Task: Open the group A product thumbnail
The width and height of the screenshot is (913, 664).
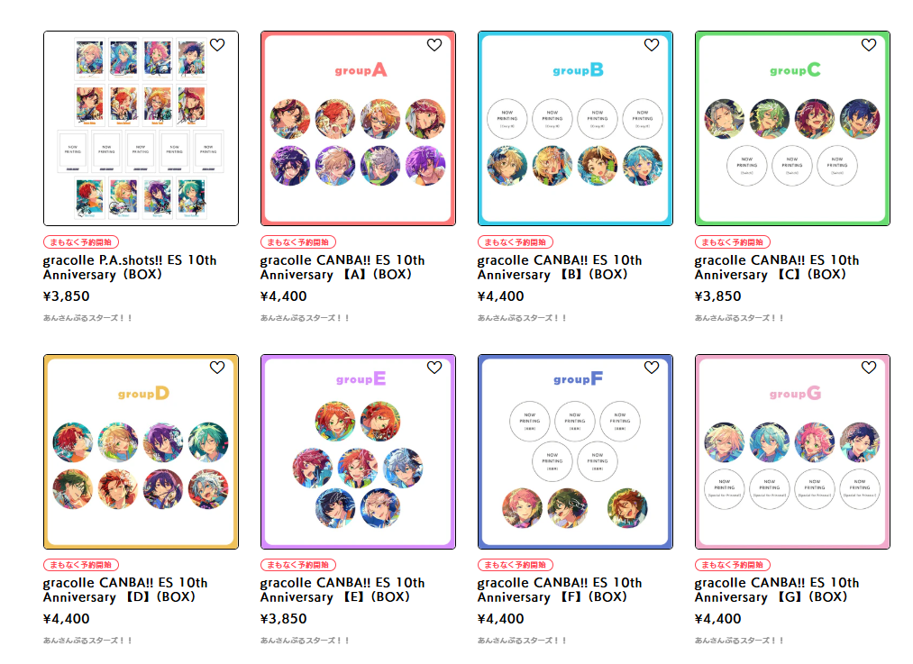Action: pos(358,128)
